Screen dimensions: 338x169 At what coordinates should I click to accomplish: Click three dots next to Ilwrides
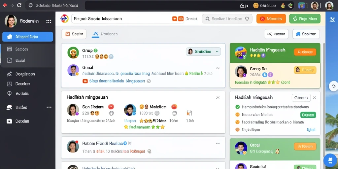(x=49, y=107)
